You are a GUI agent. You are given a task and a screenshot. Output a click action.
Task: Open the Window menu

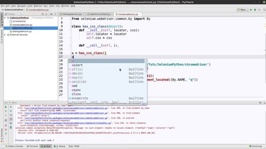(65, 6)
